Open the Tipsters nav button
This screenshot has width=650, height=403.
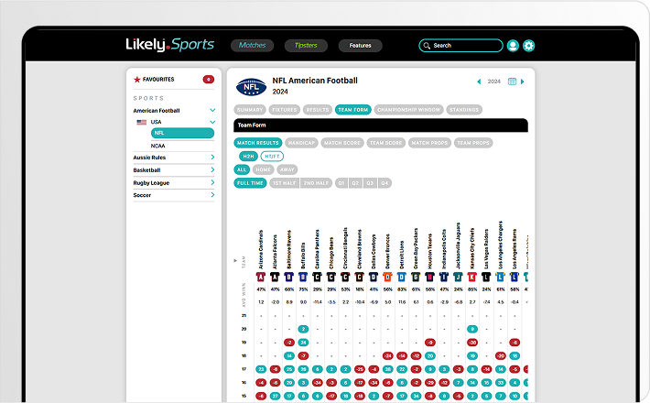[x=306, y=46]
